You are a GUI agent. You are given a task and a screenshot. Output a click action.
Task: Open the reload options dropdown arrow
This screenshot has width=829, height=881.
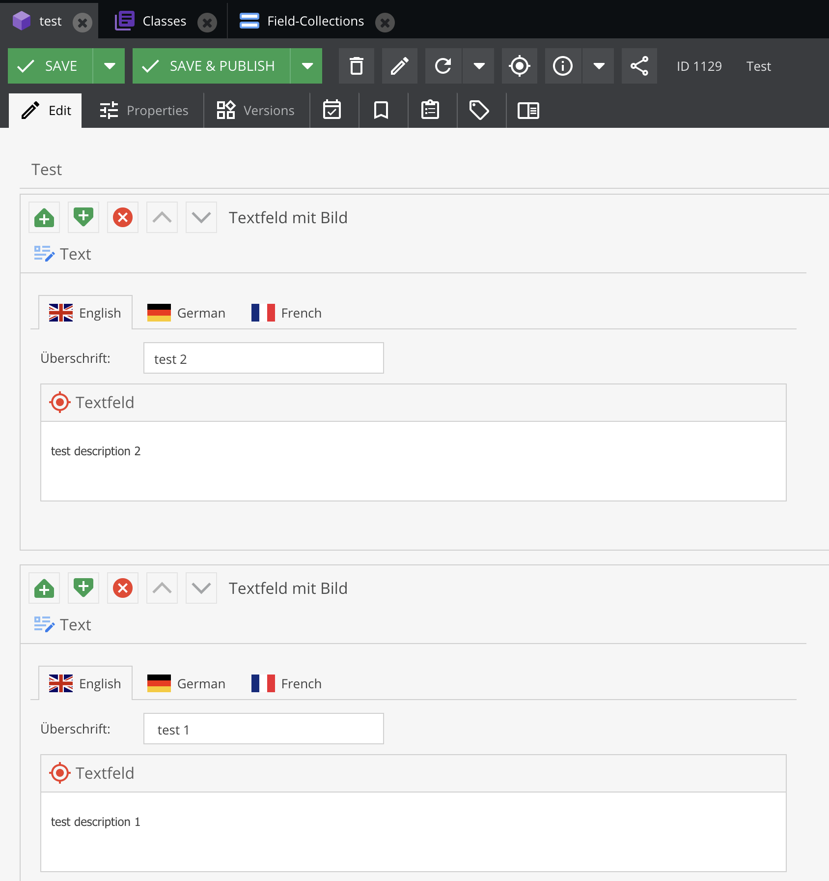point(478,66)
